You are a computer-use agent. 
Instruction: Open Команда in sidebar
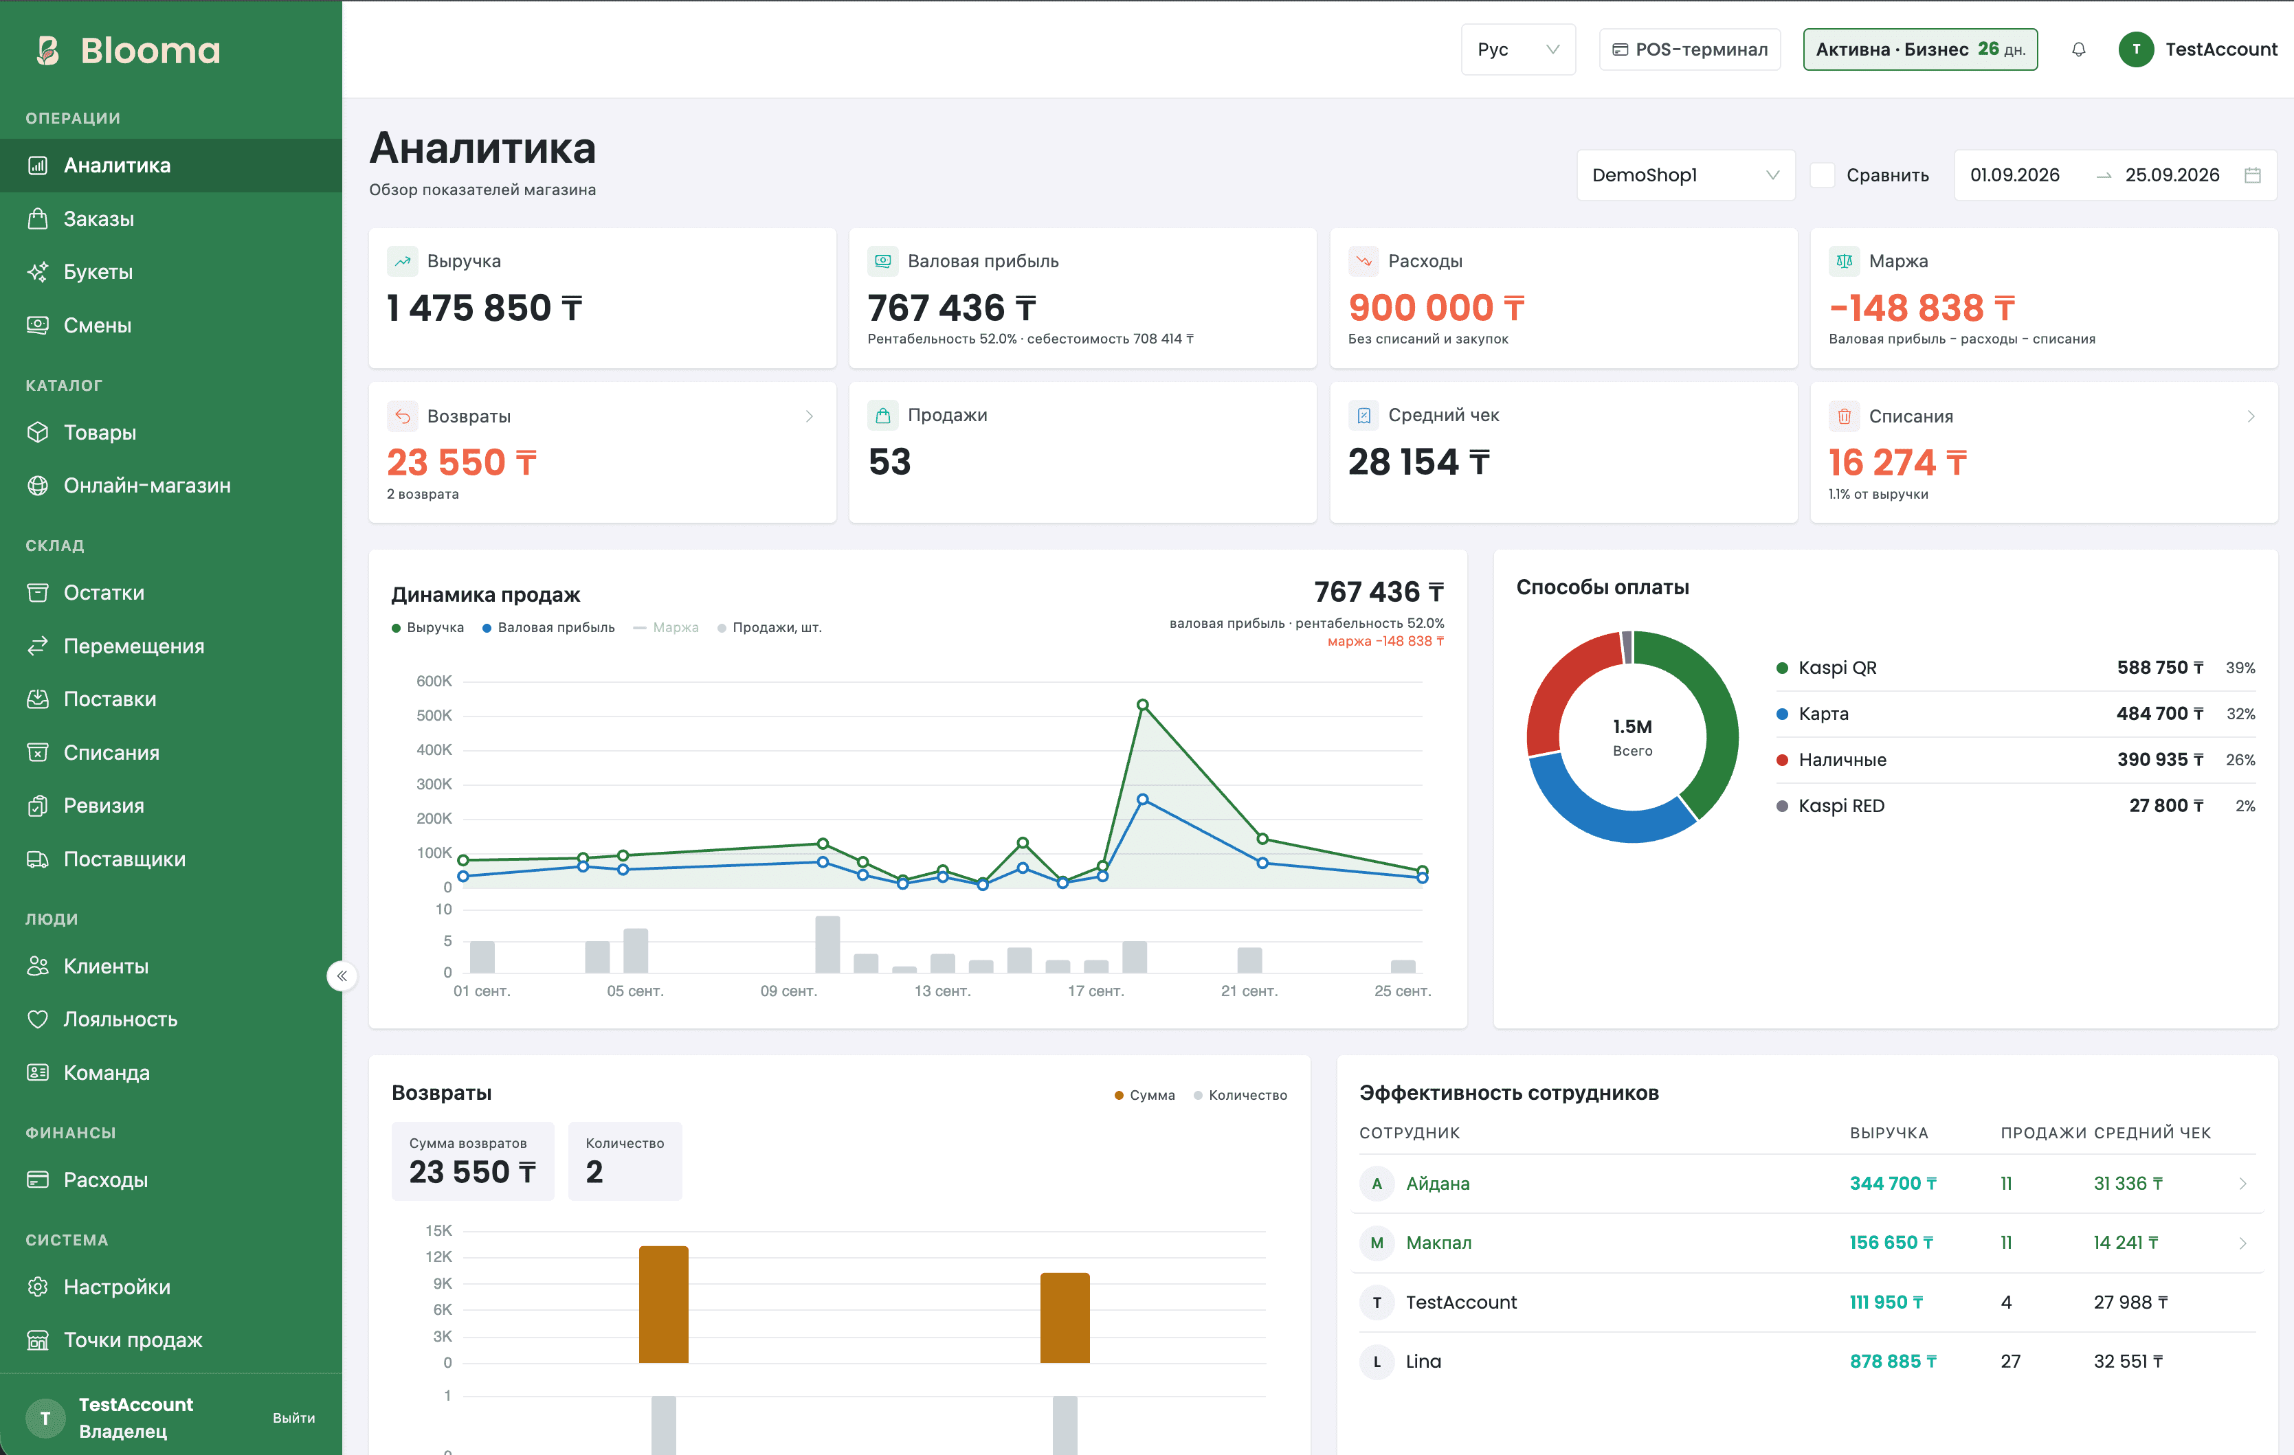point(170,1072)
